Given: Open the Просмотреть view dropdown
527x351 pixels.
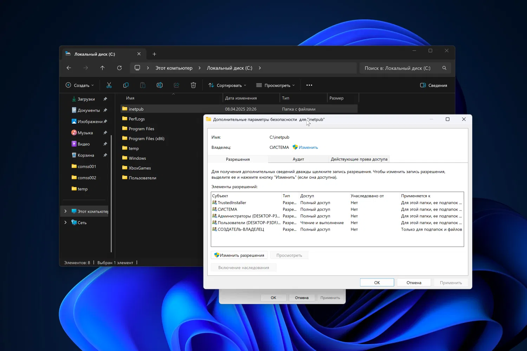Looking at the screenshot, I should (x=275, y=85).
